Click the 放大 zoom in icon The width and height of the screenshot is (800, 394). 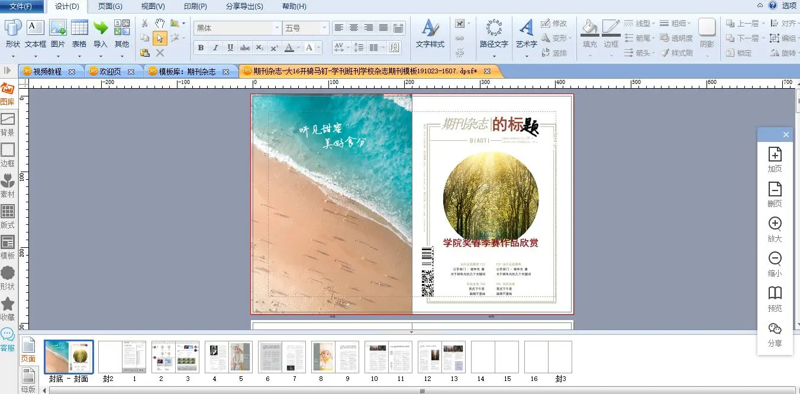click(775, 224)
